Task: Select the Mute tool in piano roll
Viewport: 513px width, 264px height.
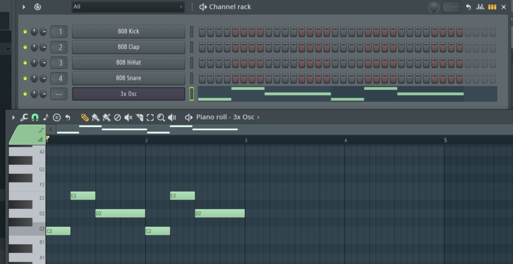Action: [128, 117]
